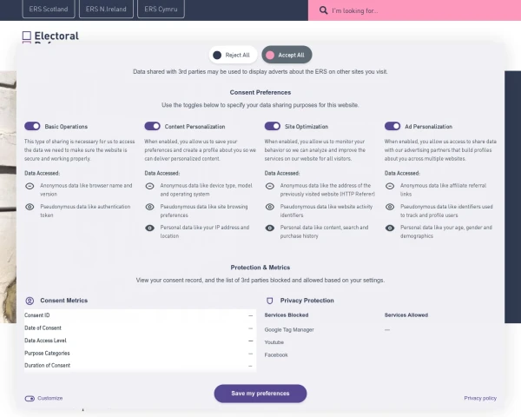Click the eye icon beside authentication token
This screenshot has width=521, height=417.
tap(30, 207)
